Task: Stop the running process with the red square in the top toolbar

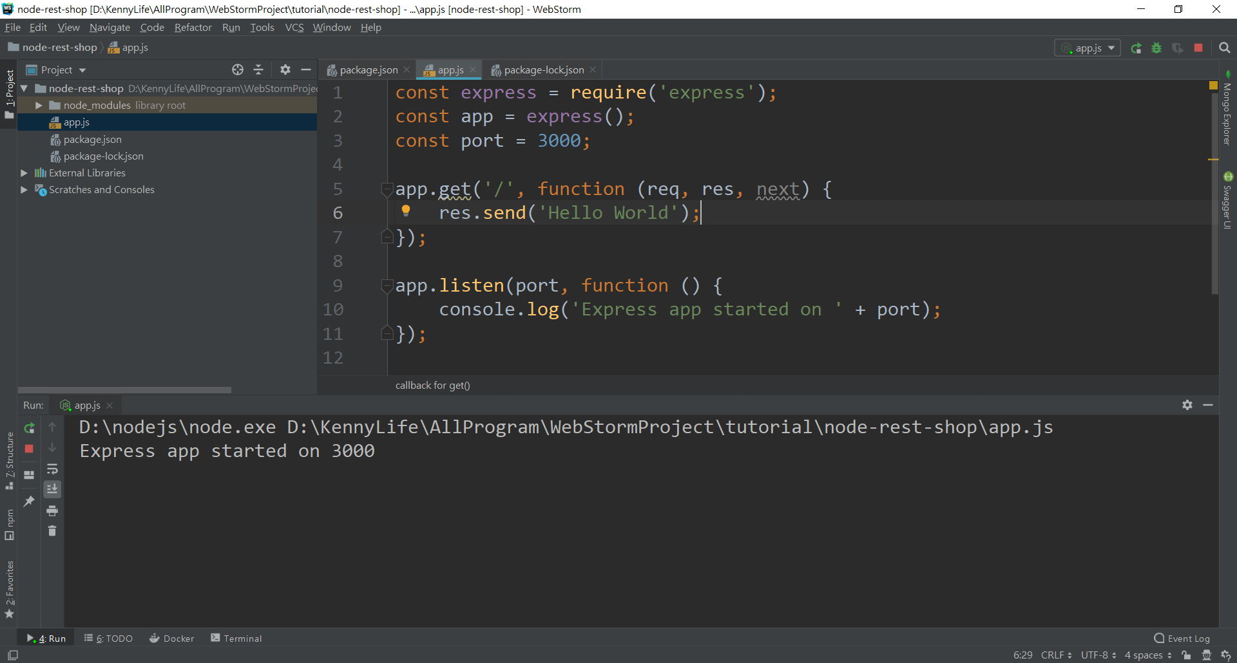Action: (x=1198, y=48)
